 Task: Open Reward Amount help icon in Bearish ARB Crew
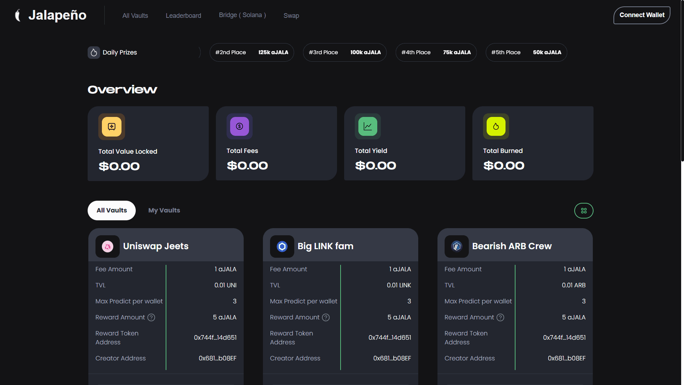(x=501, y=317)
